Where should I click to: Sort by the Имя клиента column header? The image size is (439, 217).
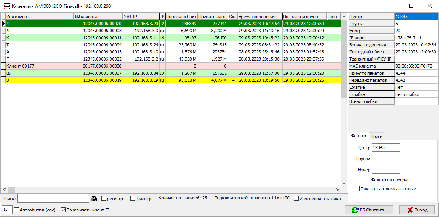pos(39,17)
